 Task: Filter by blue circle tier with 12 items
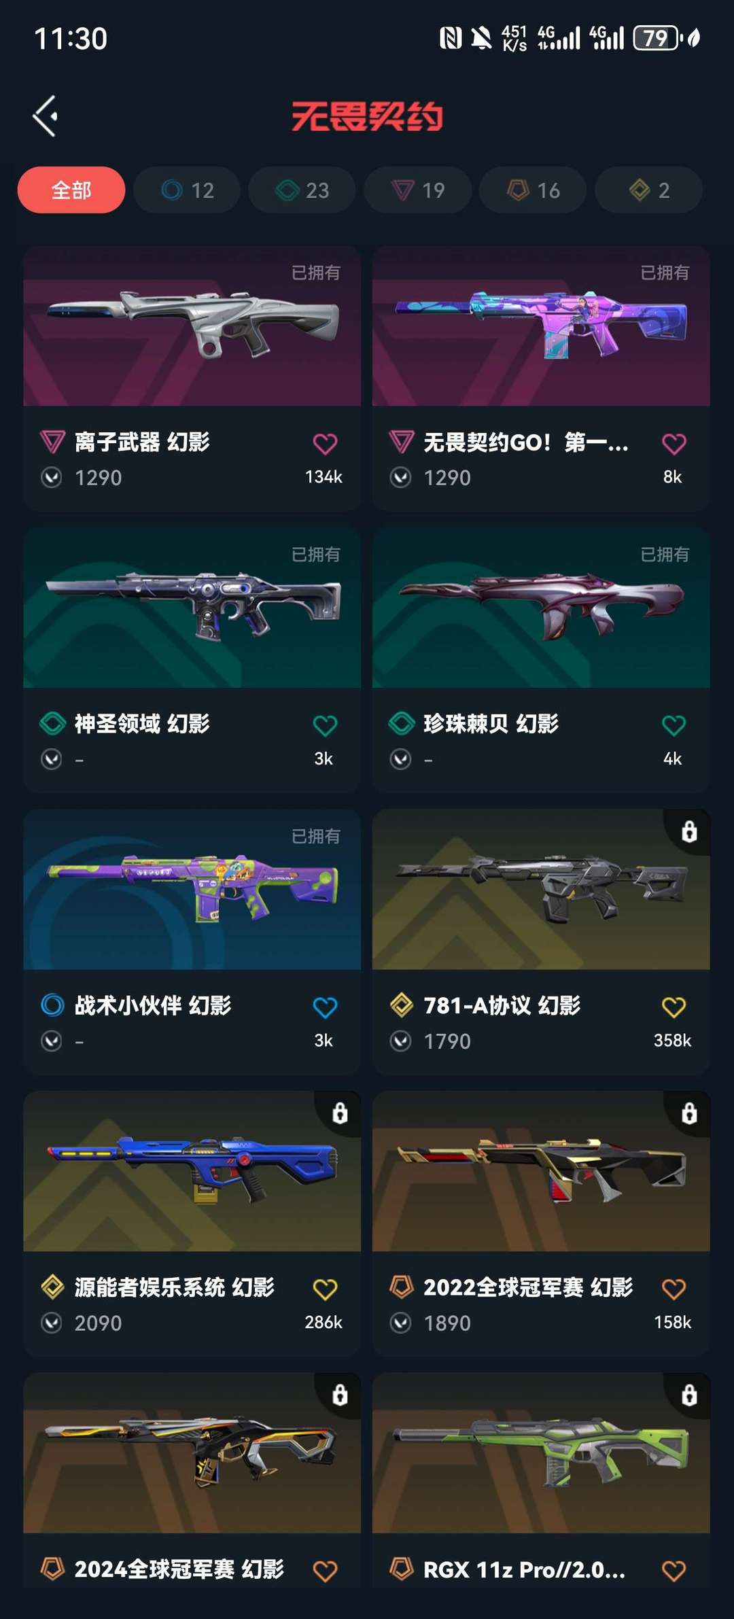click(x=187, y=190)
